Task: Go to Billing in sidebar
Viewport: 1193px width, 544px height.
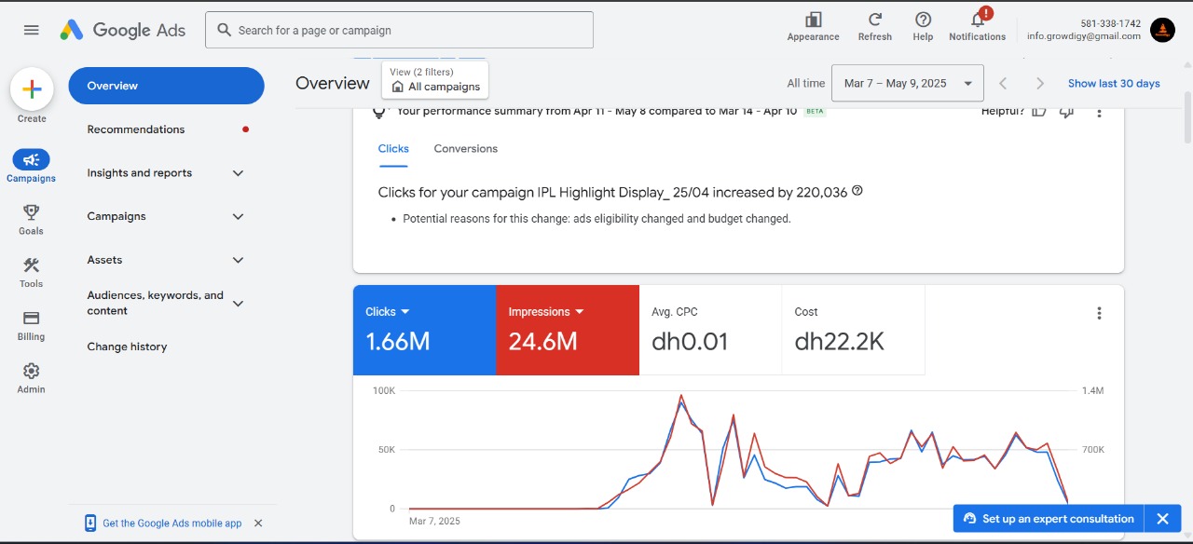Action: pyautogui.click(x=31, y=324)
